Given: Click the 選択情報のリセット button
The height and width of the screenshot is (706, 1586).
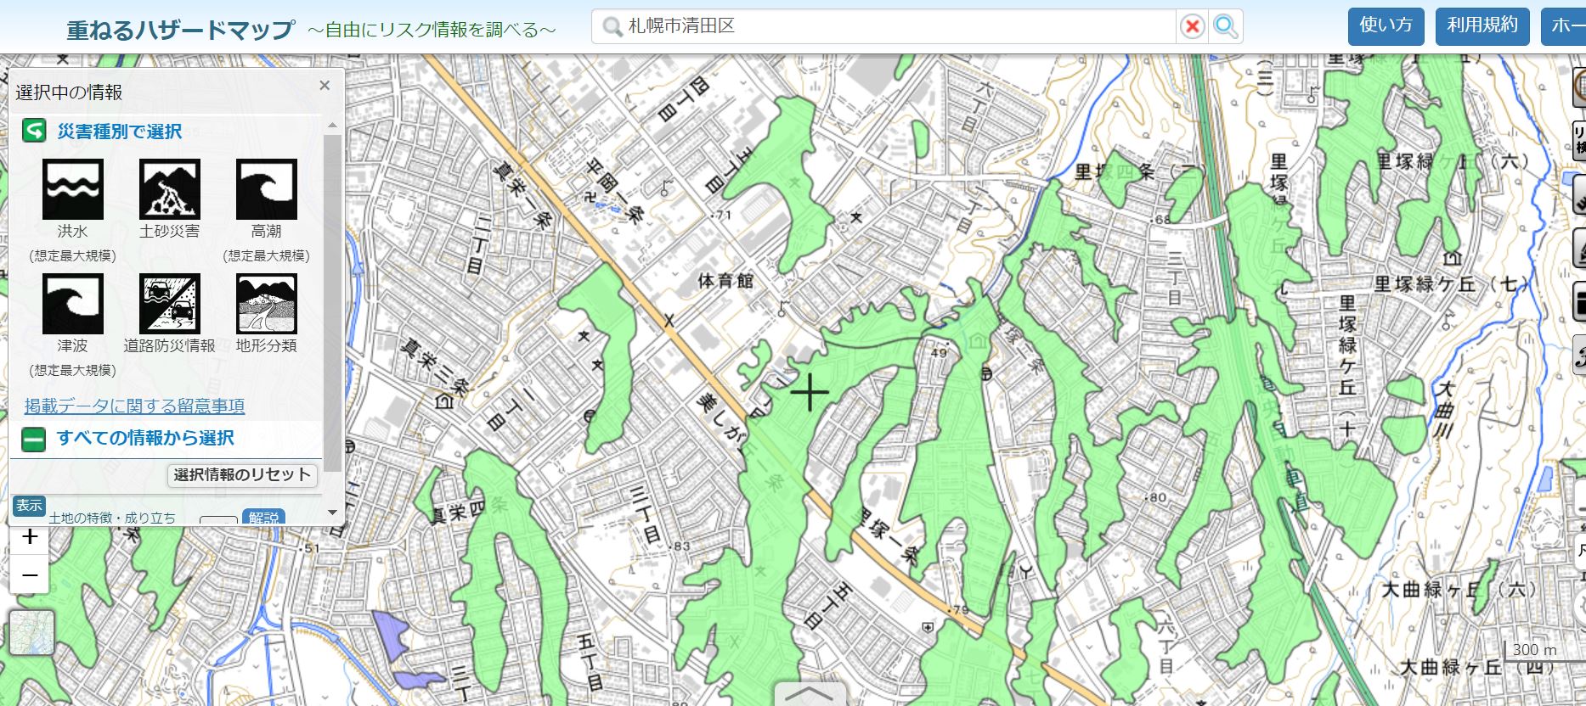Looking at the screenshot, I should [x=242, y=475].
